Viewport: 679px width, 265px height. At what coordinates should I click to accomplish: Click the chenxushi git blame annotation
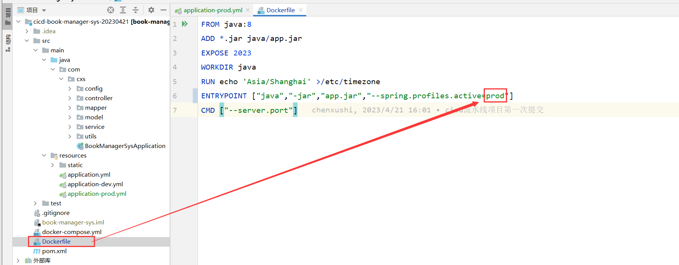[428, 110]
